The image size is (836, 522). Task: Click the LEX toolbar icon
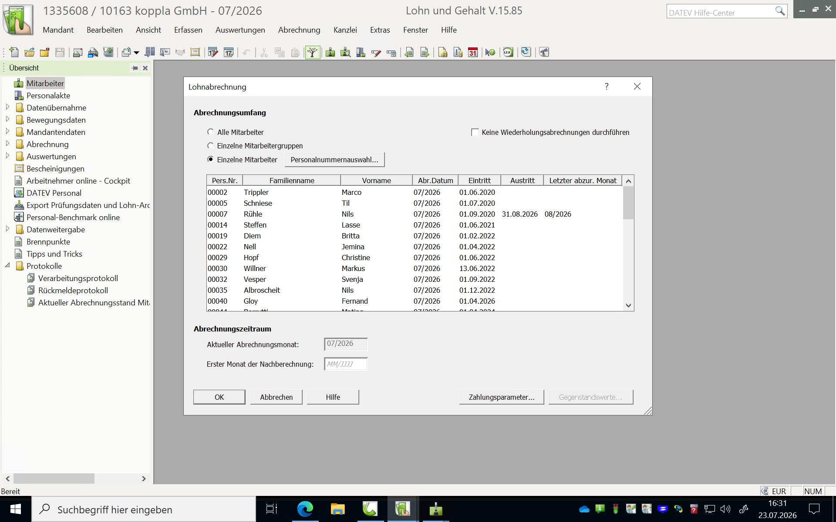coord(508,53)
